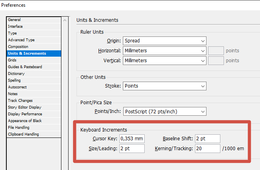This screenshot has width=260, height=170.
Task: Select the General preferences category
Action: click(15, 20)
